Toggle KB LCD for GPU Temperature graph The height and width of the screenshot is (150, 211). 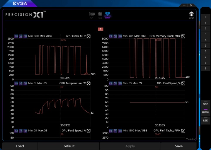click(x=21, y=83)
